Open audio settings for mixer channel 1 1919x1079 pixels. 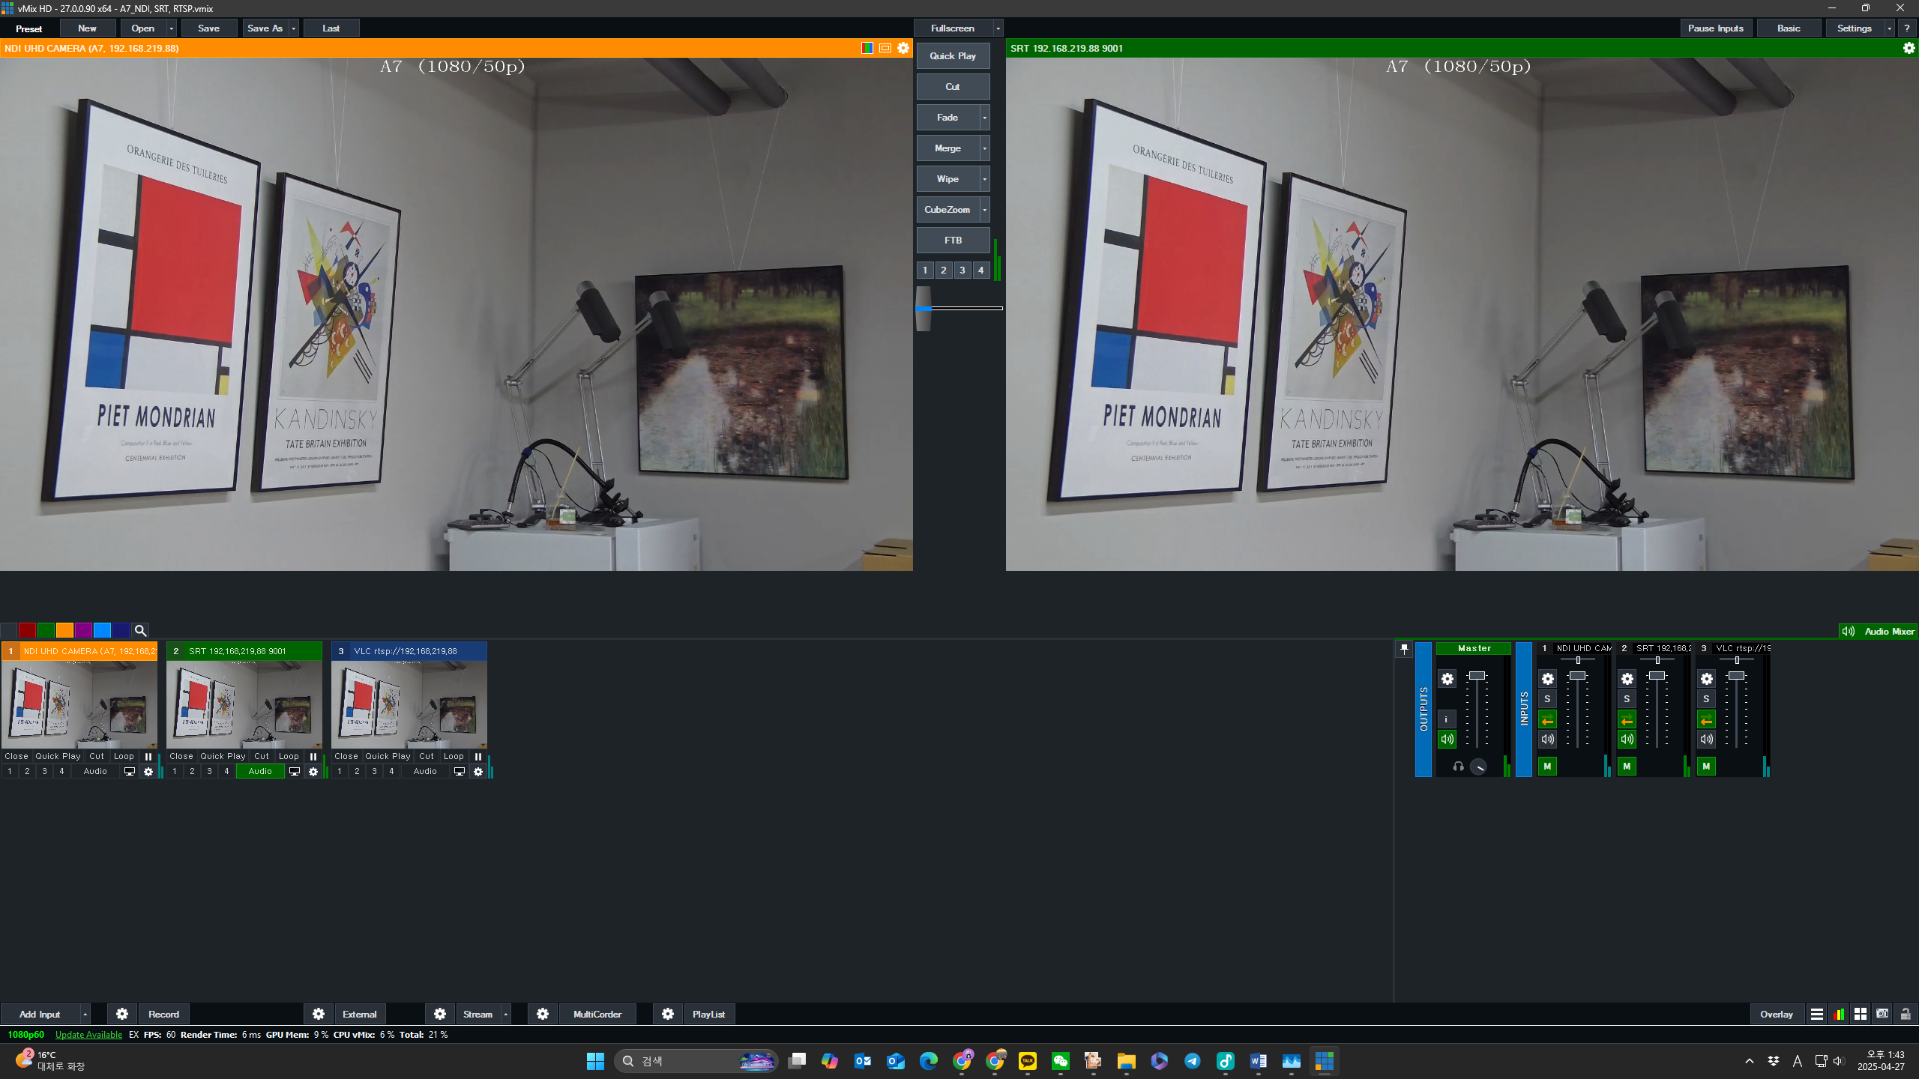tap(1548, 679)
